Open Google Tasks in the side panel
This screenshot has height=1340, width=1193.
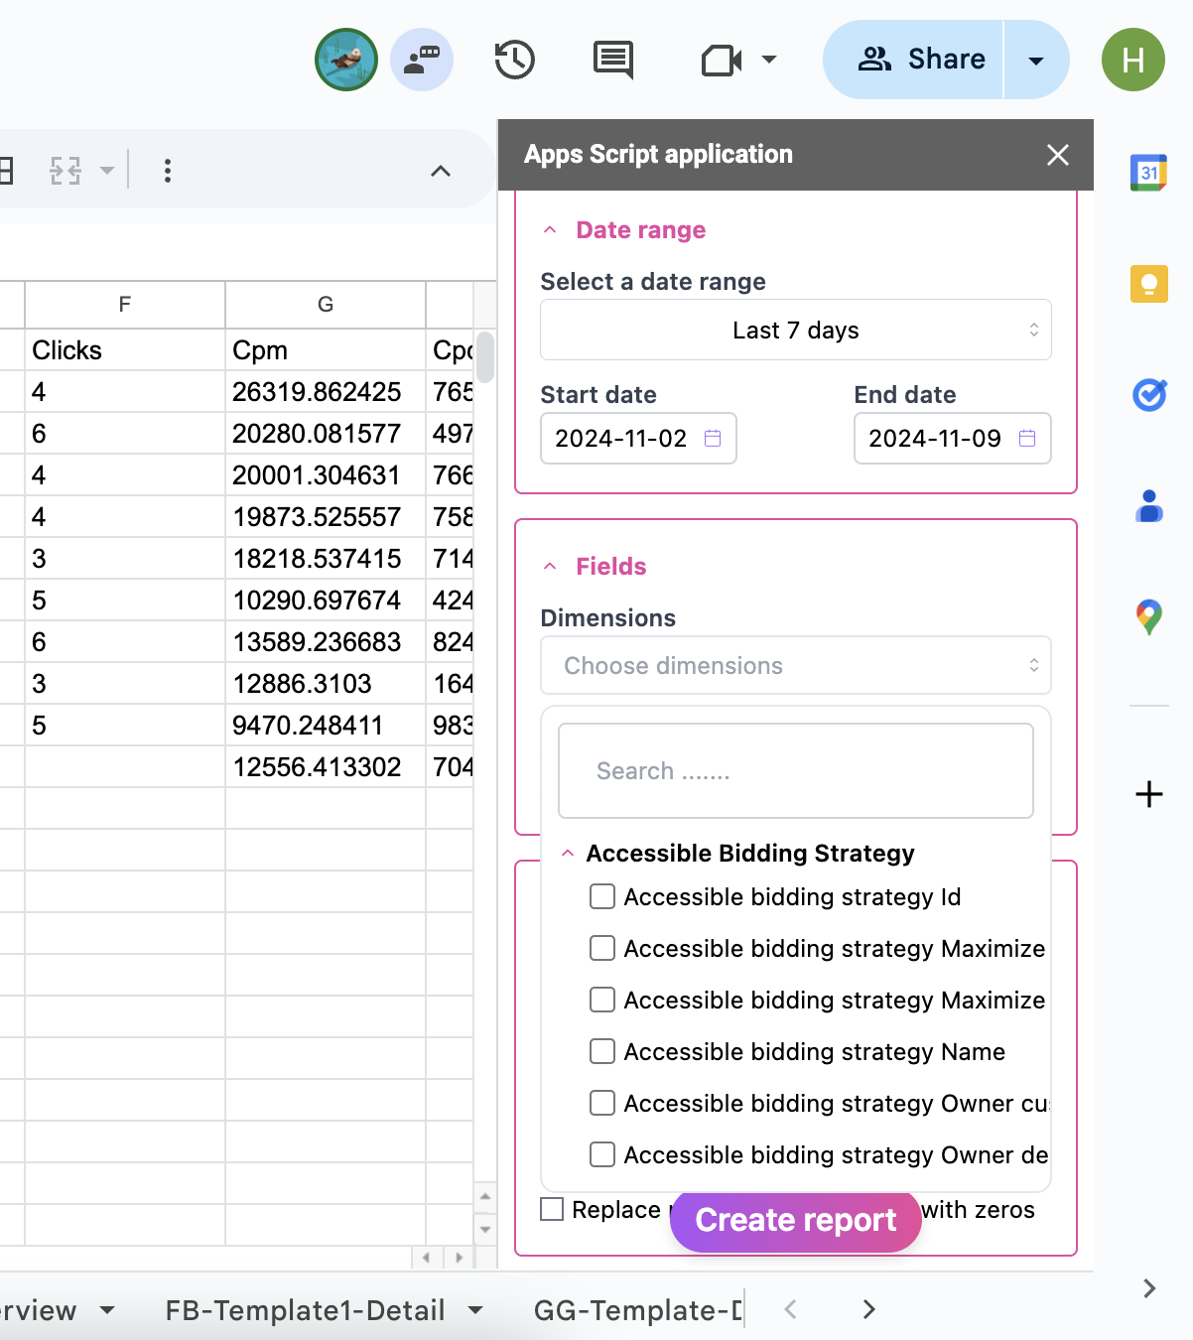tap(1148, 395)
